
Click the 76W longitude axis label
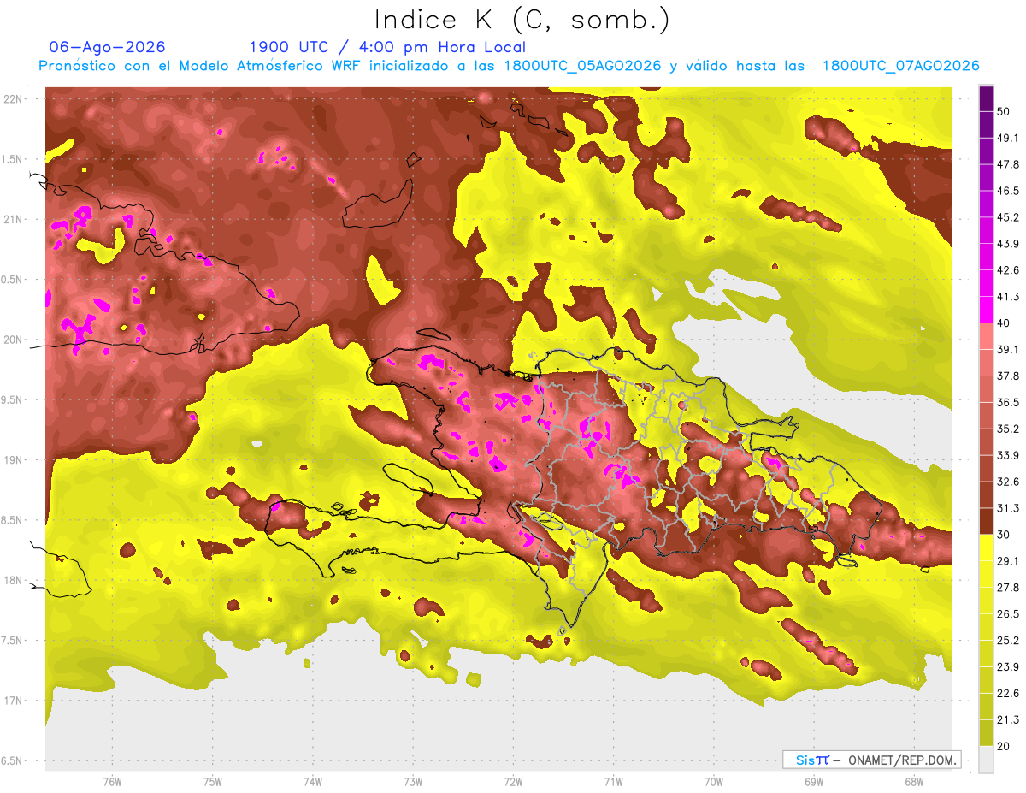pyautogui.click(x=112, y=781)
